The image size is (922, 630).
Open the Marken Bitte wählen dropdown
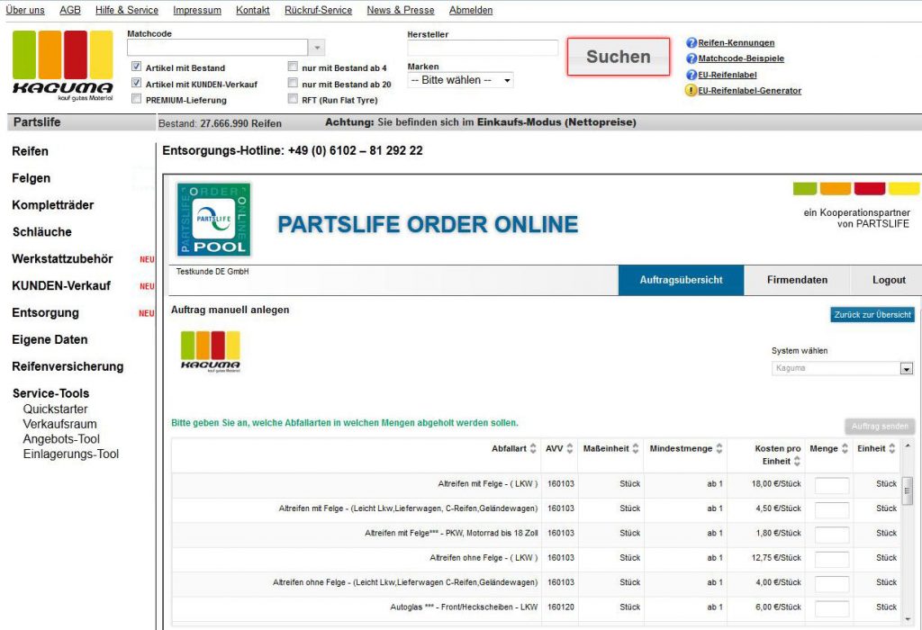coord(460,80)
